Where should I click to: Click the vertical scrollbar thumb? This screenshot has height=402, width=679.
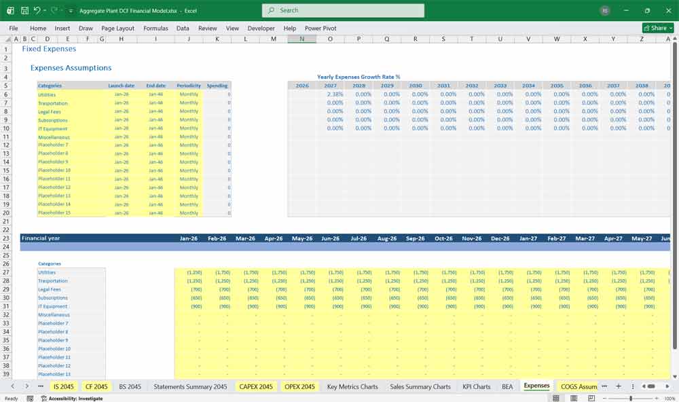point(674,196)
